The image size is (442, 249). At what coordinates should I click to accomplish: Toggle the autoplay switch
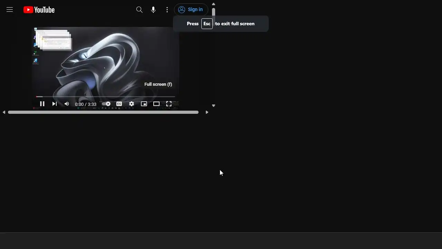pos(106,104)
